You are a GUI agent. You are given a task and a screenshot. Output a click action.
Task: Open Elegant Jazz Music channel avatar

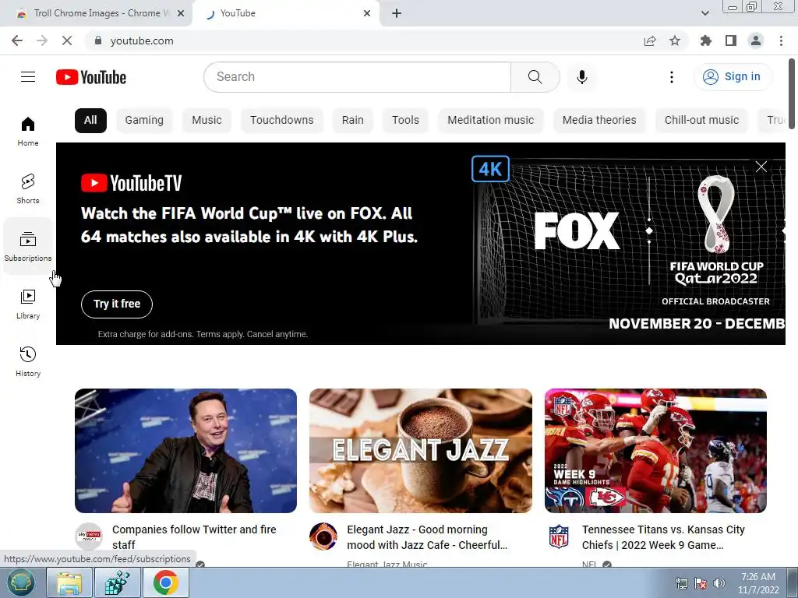click(x=323, y=536)
